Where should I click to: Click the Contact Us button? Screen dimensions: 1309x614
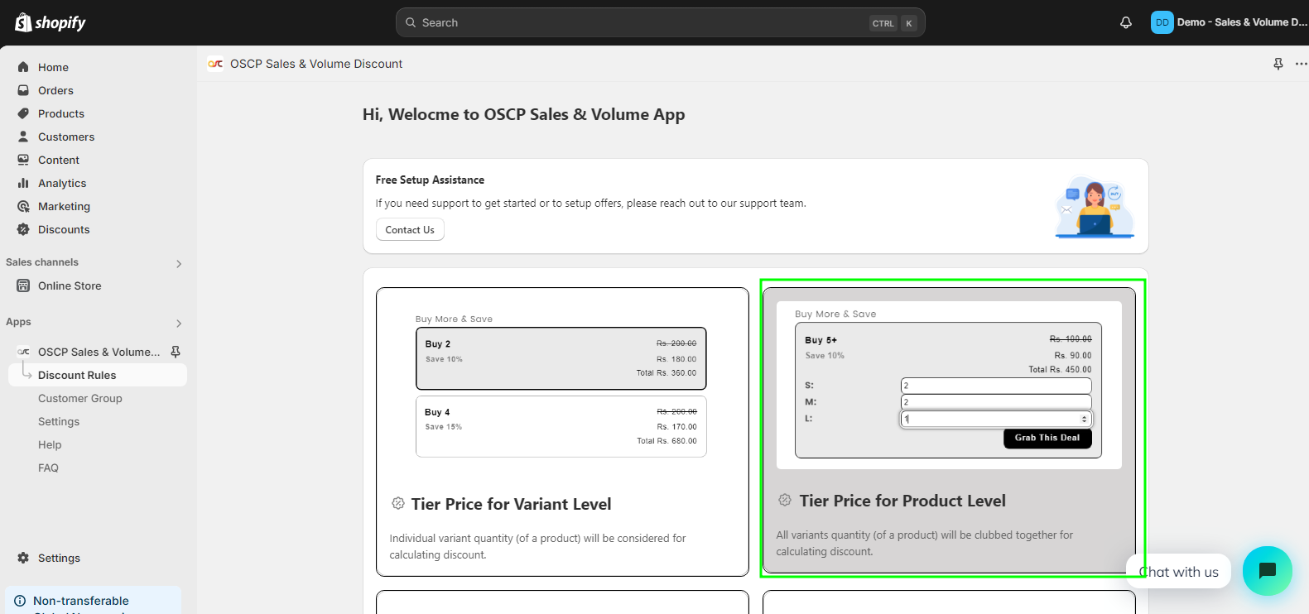coord(410,230)
